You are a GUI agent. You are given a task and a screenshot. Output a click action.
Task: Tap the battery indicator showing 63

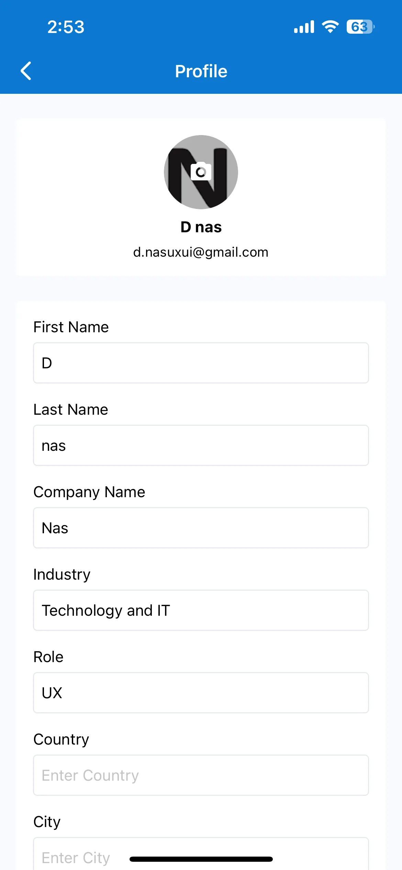pos(360,27)
